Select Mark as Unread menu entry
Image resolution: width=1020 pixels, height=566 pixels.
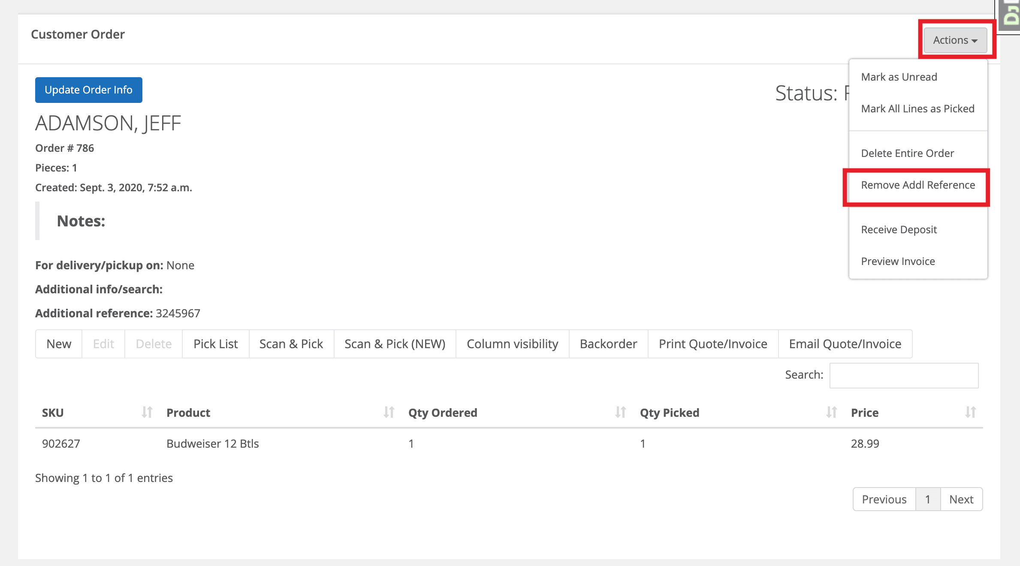coord(899,77)
